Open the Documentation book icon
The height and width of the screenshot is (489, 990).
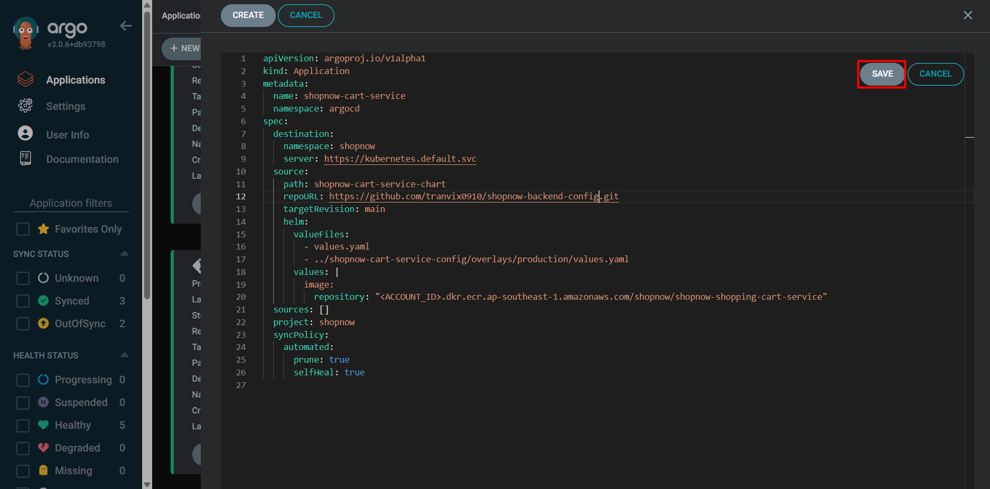click(x=25, y=159)
